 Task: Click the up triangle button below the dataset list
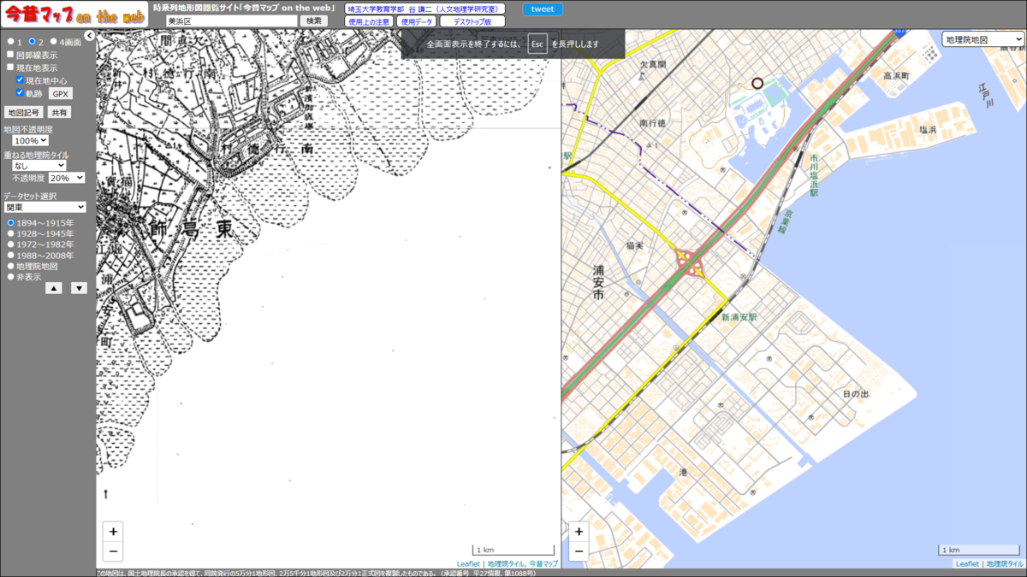pyautogui.click(x=53, y=288)
